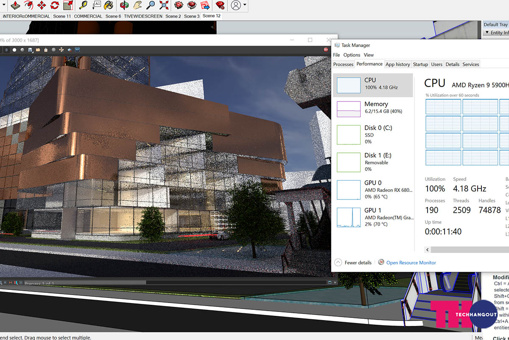Image resolution: width=509 pixels, height=340 pixels.
Task: Select the Rotate tool
Action: pos(55,6)
